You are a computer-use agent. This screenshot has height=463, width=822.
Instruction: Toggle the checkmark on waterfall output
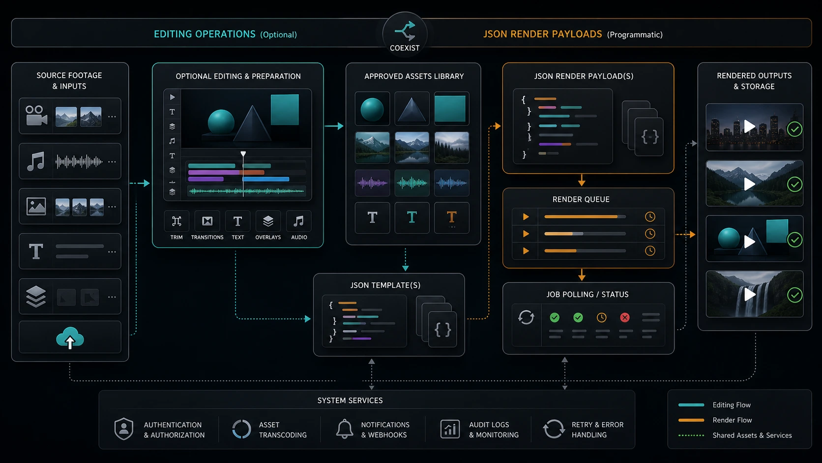tap(794, 295)
